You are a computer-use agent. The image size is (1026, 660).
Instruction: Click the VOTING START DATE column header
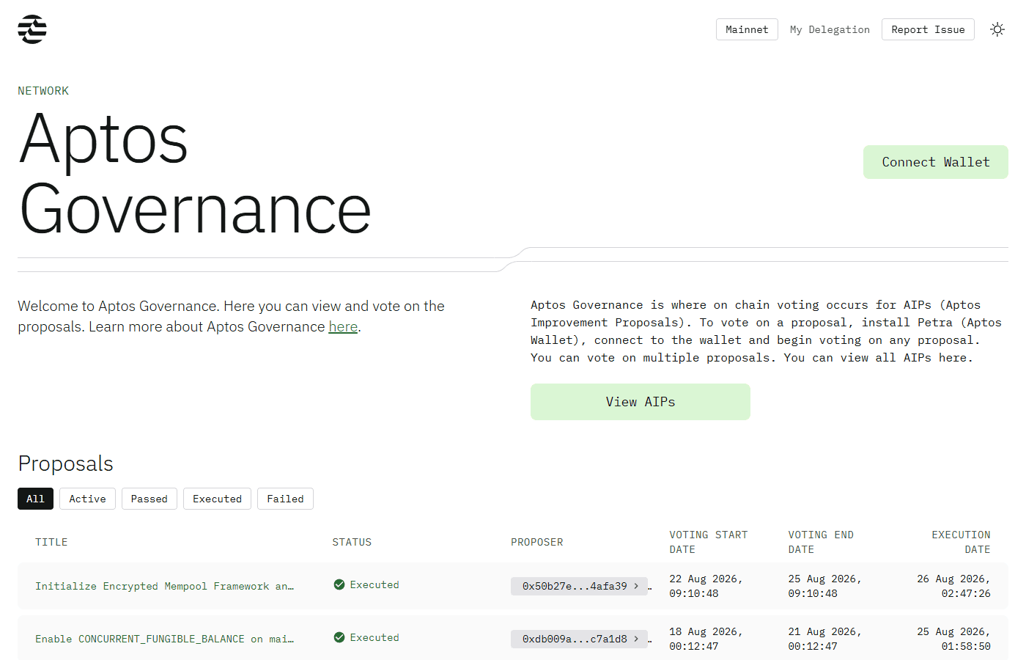709,542
